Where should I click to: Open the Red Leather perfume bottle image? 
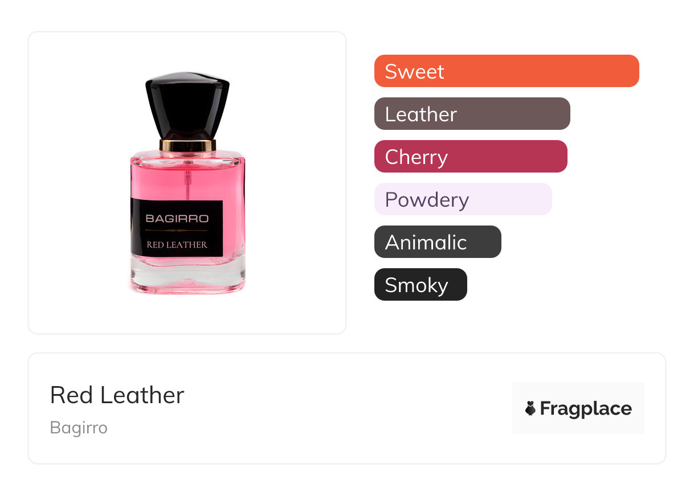(x=187, y=183)
